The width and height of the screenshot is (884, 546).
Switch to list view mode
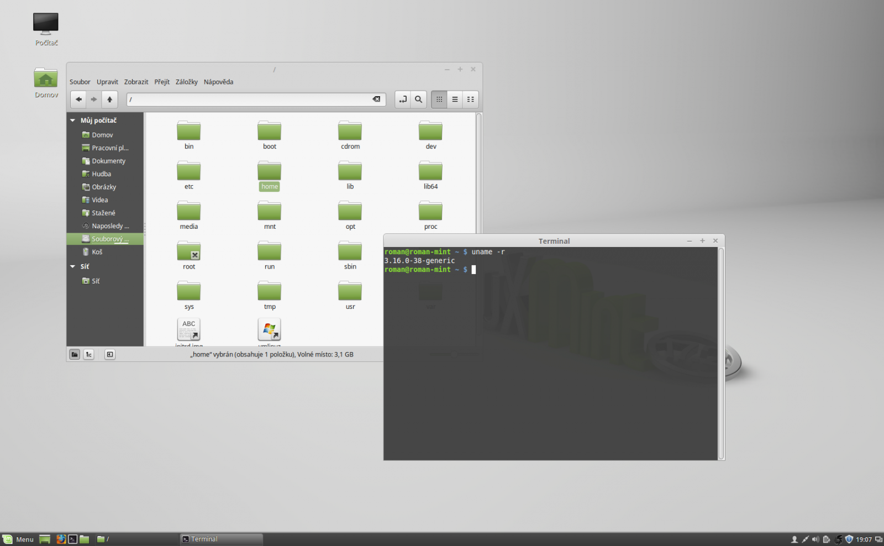[x=454, y=99]
